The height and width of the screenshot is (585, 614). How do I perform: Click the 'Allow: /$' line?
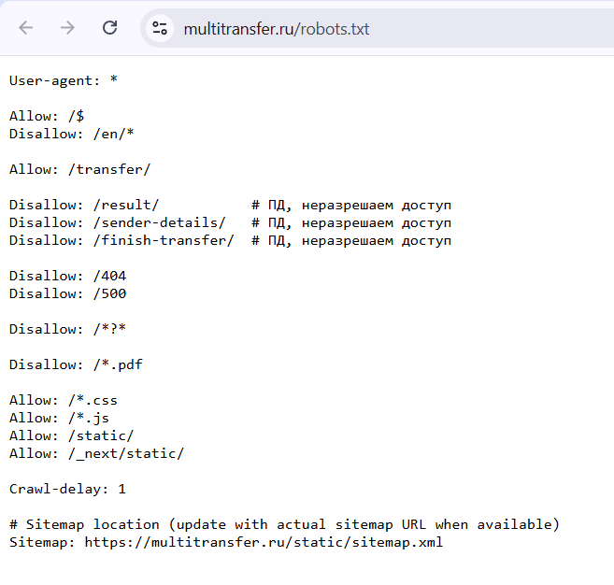click(47, 116)
